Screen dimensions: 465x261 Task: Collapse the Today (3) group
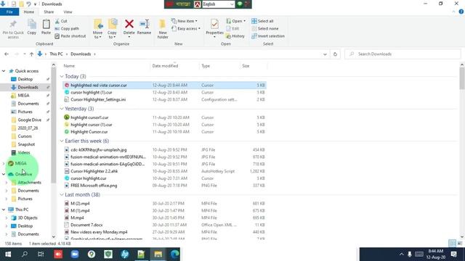click(x=62, y=76)
